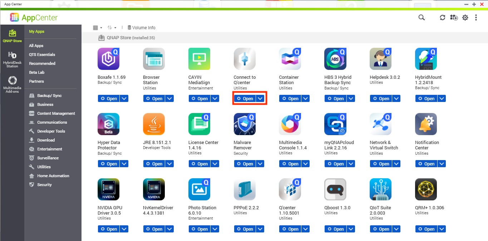488x241 pixels.
Task: Expand dropdown arrow beside JRE Open
Action: pyautogui.click(x=169, y=164)
